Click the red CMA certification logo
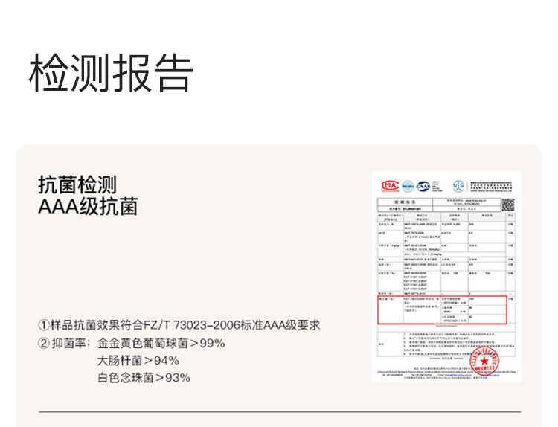 click(x=390, y=185)
